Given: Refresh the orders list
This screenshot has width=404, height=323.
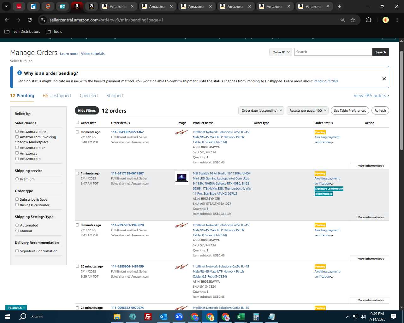Looking at the screenshot, I should click(x=380, y=110).
